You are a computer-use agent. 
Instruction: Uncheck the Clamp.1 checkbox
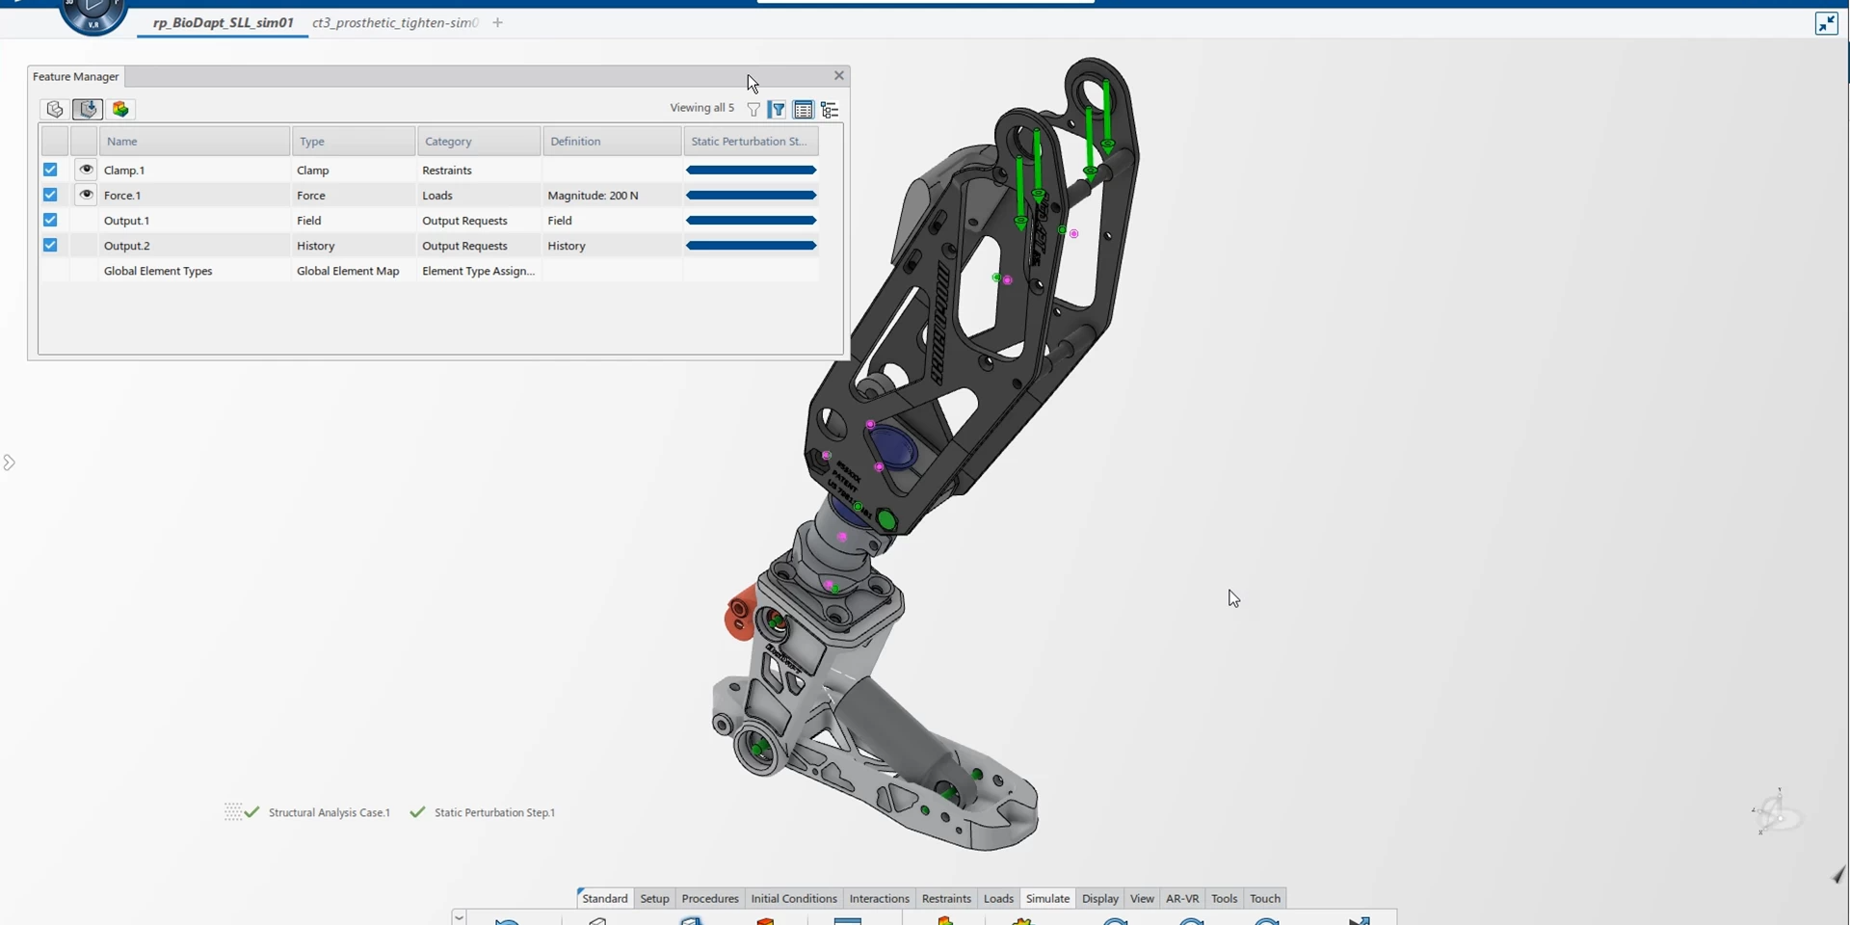(x=50, y=170)
